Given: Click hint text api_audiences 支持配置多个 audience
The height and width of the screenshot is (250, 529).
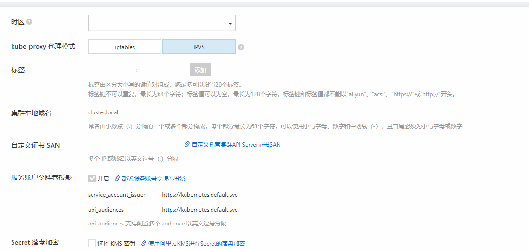Looking at the screenshot, I should 157,224.
